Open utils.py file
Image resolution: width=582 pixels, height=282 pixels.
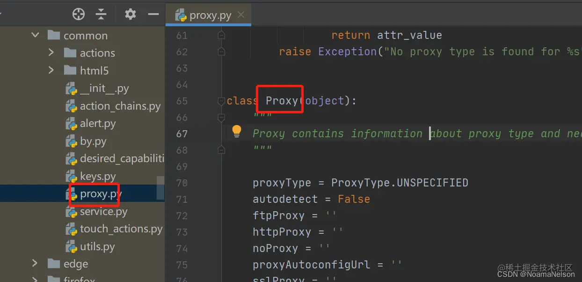pyautogui.click(x=97, y=246)
